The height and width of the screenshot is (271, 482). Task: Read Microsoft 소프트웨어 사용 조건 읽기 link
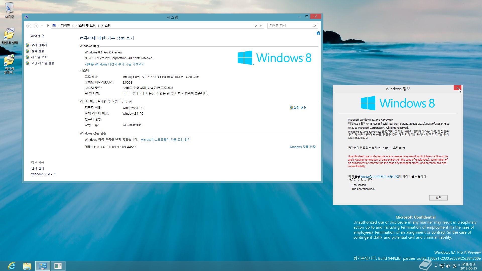click(165, 140)
